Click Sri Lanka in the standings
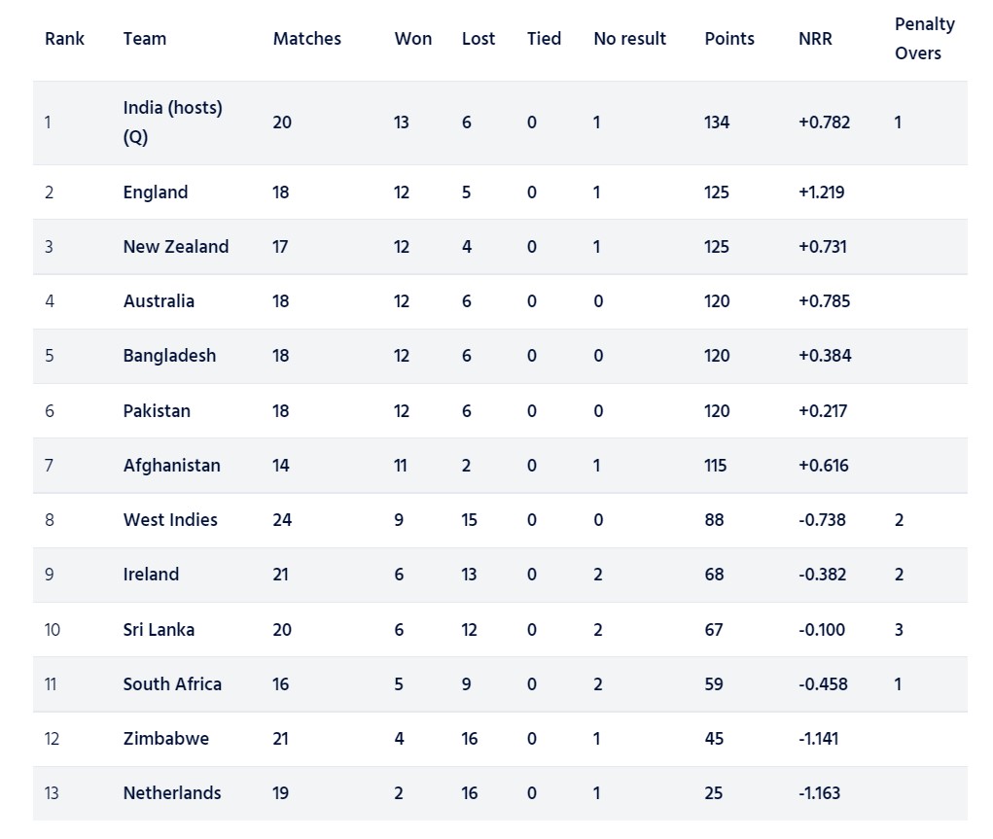Screen dimensions: 993x839 tap(159, 630)
